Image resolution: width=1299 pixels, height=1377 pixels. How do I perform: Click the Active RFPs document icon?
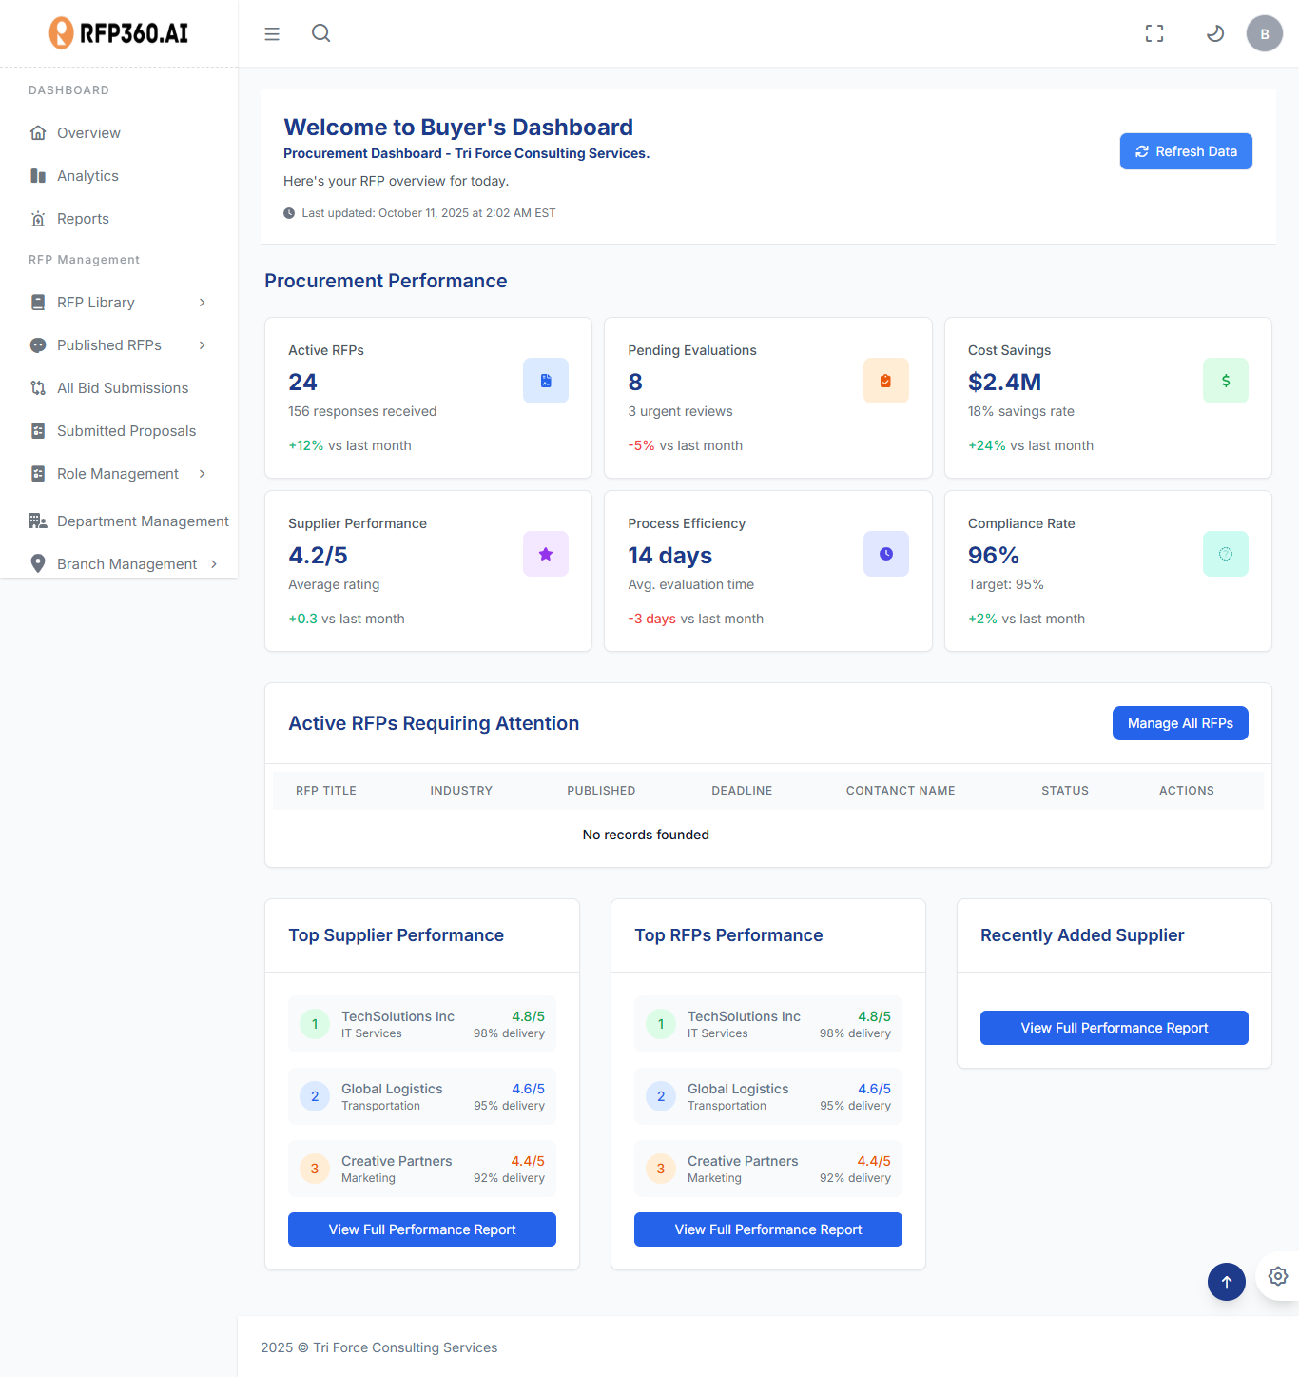pyautogui.click(x=546, y=381)
